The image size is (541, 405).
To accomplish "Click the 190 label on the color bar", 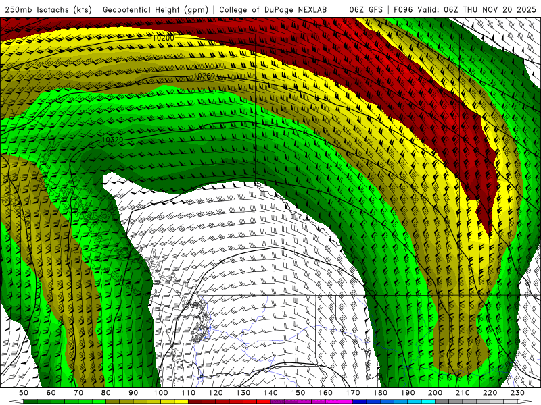I will click(x=408, y=393).
